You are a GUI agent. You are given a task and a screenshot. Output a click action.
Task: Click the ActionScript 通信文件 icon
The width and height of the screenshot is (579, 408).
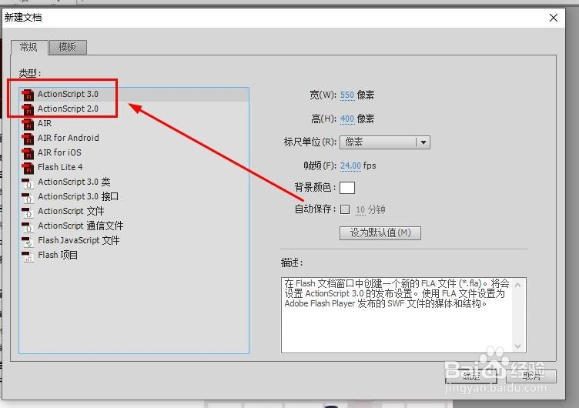(28, 226)
